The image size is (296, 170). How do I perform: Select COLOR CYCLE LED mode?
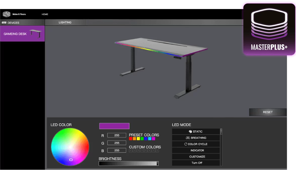coord(196,144)
